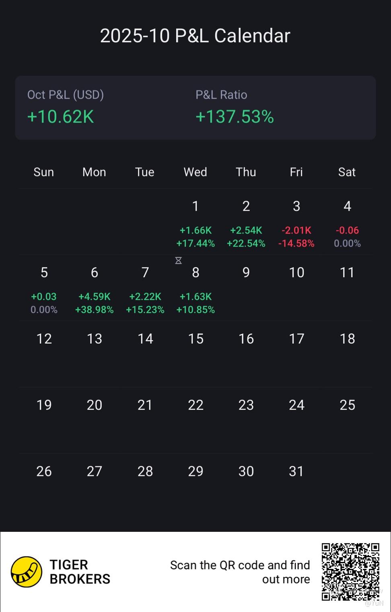Select calendar day 31
Image resolution: width=391 pixels, height=612 pixels.
point(296,471)
